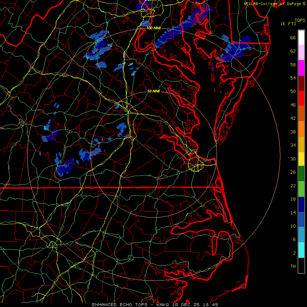Click the 38 legend value label
Screen dimensions: 307x307
click(293, 132)
